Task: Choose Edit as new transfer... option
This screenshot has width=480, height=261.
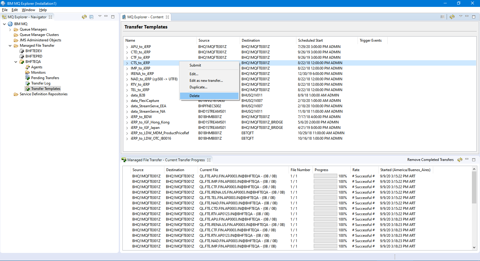Action: tap(209, 81)
